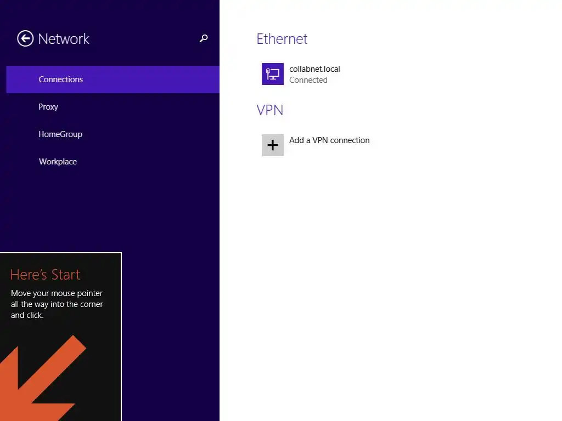Image resolution: width=562 pixels, height=421 pixels.
Task: Click the Ethernet section heading
Action: pos(282,39)
